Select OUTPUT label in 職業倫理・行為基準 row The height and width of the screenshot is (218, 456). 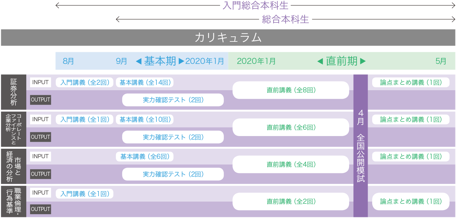(x=41, y=209)
